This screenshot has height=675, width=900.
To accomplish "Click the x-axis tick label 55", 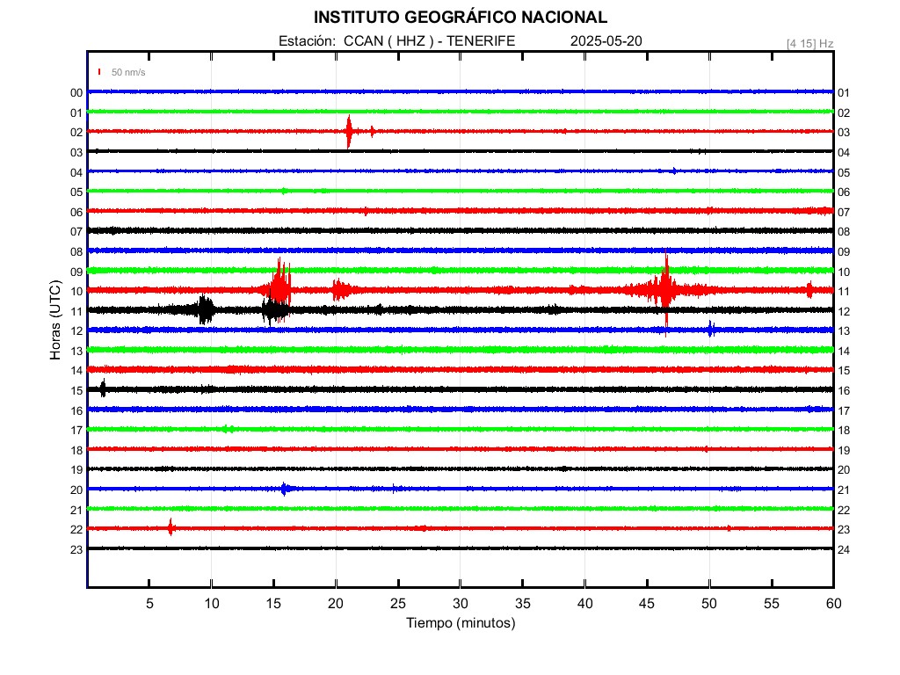I will pyautogui.click(x=772, y=603).
